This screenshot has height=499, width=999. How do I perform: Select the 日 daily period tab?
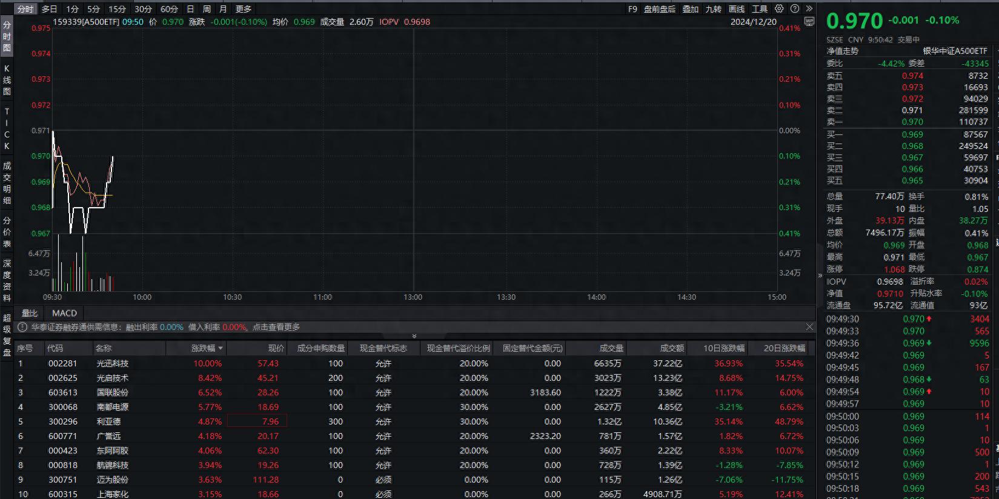click(x=190, y=9)
